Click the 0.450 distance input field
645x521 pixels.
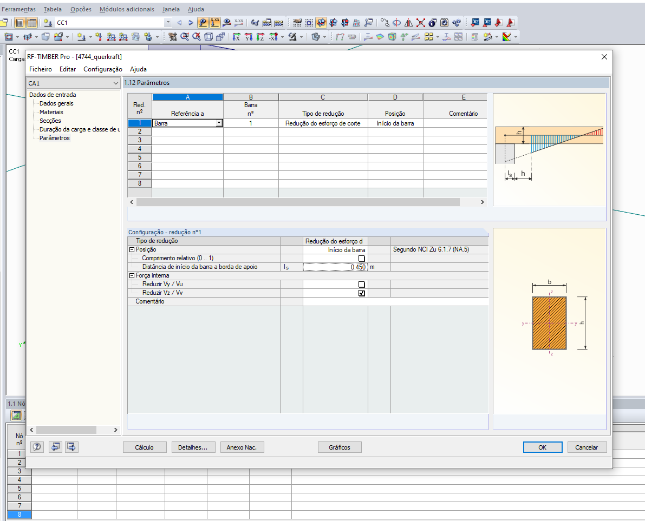[x=335, y=267]
